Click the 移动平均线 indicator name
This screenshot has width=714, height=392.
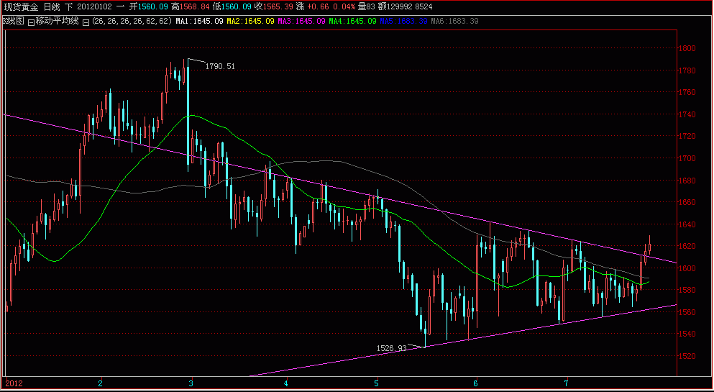tap(58, 21)
